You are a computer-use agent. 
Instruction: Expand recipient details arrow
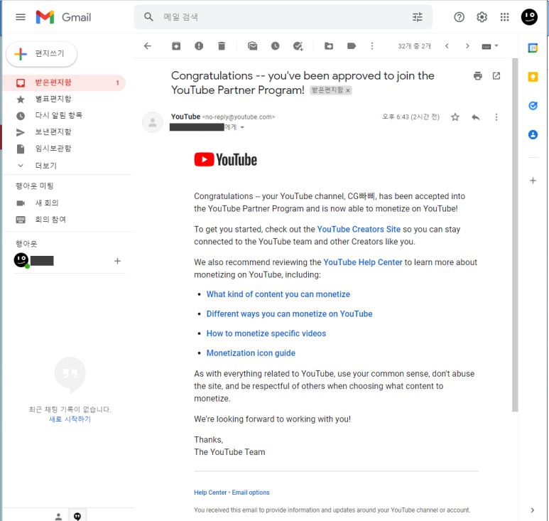pyautogui.click(x=242, y=127)
